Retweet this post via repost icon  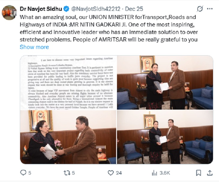(x=67, y=173)
